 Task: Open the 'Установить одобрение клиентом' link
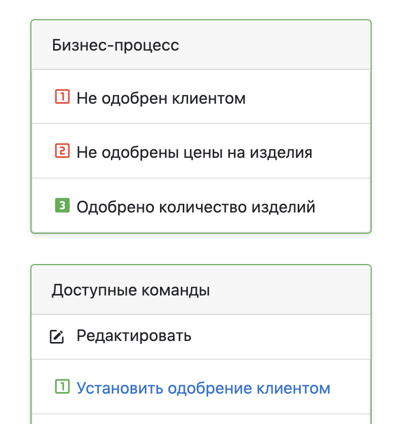point(203,389)
